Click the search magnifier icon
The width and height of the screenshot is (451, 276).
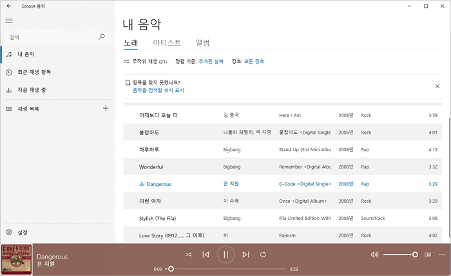101,37
